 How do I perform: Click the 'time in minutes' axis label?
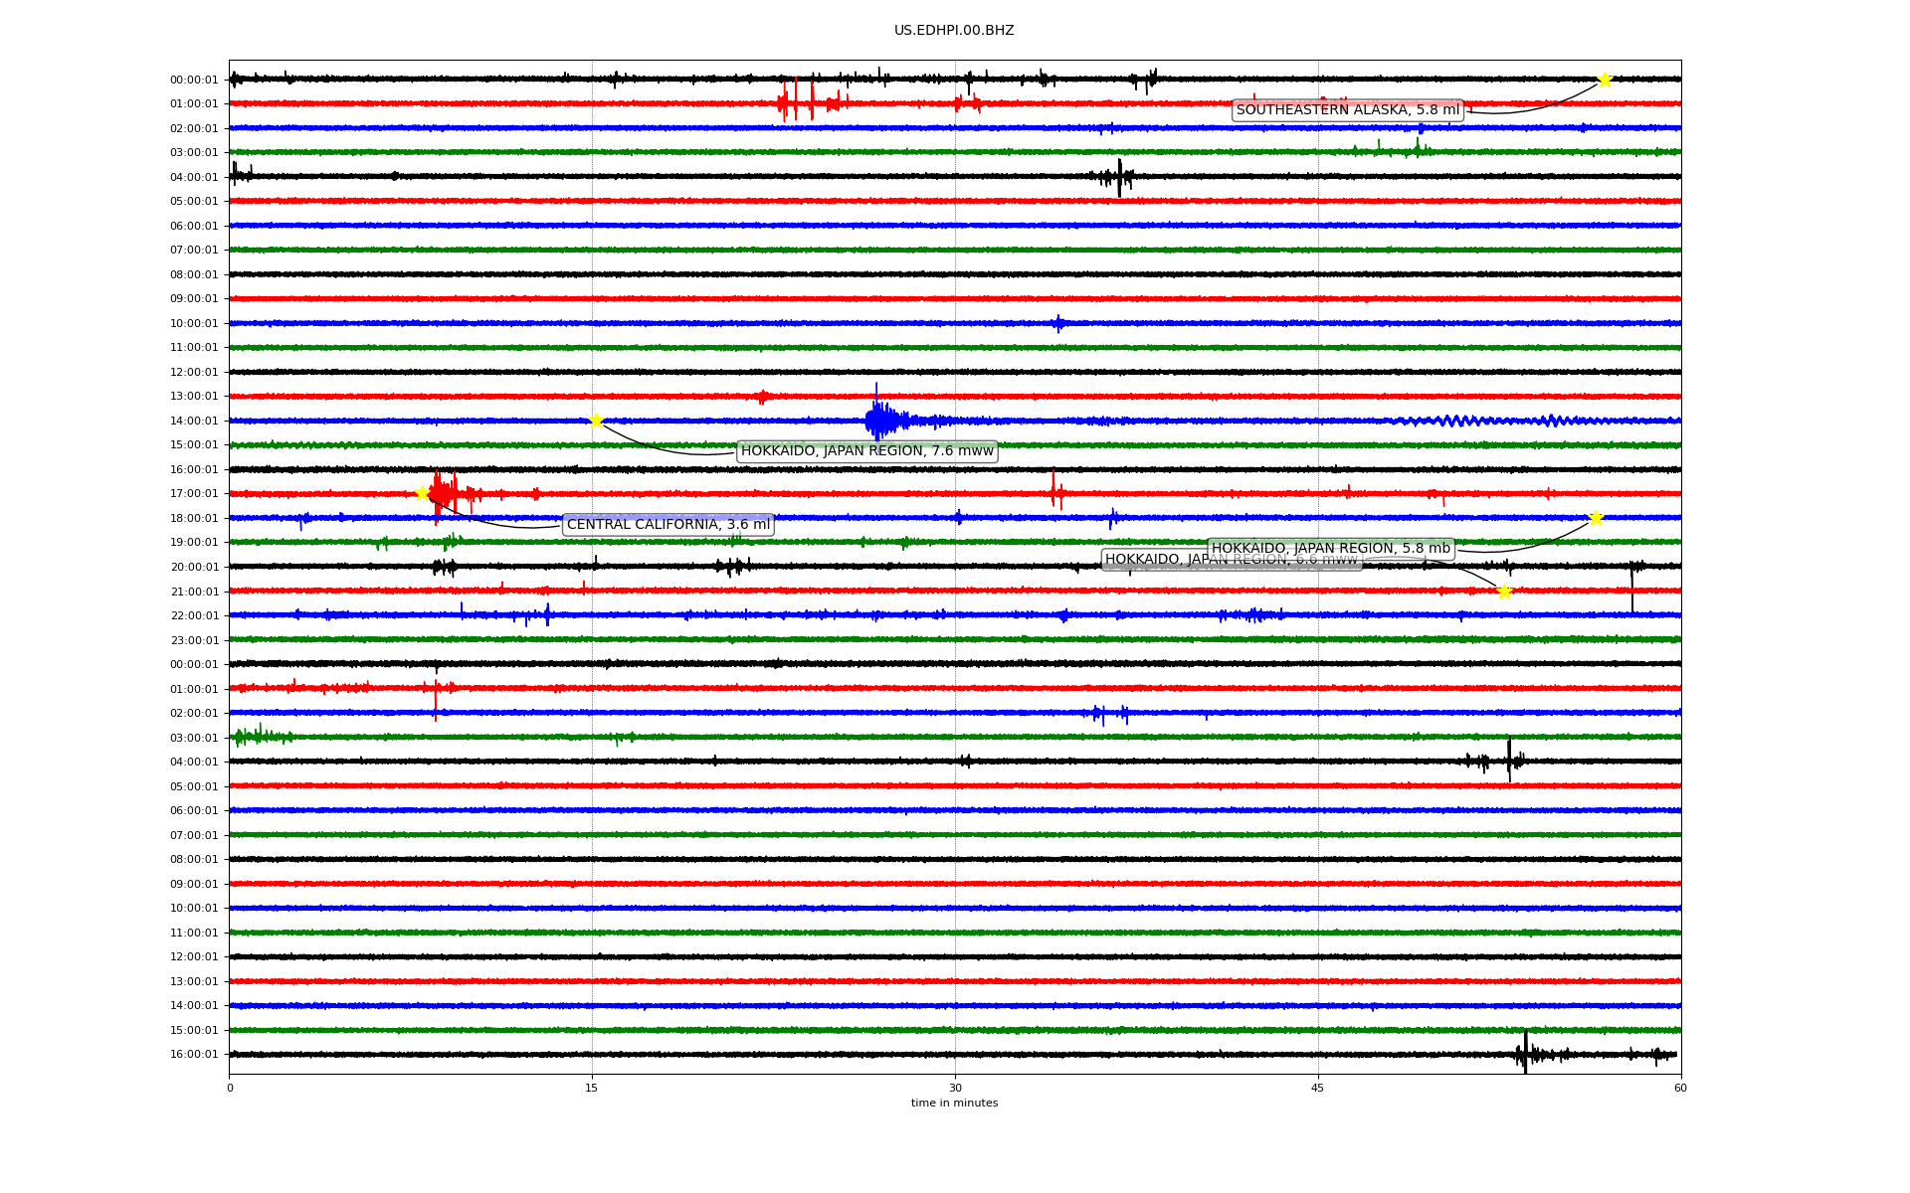point(953,1104)
